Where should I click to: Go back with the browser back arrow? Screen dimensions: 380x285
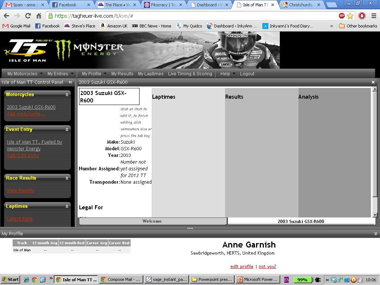7,16
